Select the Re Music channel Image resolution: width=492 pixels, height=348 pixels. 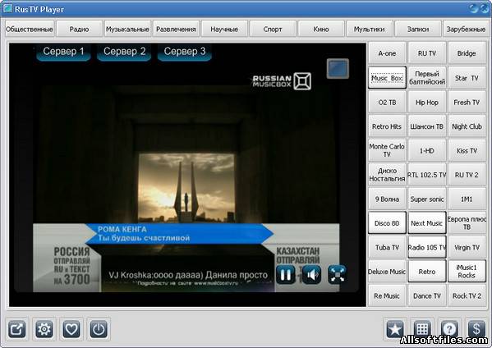pyautogui.click(x=387, y=295)
